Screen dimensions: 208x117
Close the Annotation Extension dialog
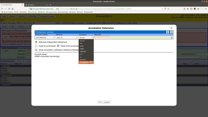coord(171,28)
